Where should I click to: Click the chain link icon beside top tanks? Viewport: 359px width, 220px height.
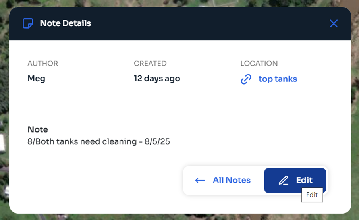coord(246,79)
